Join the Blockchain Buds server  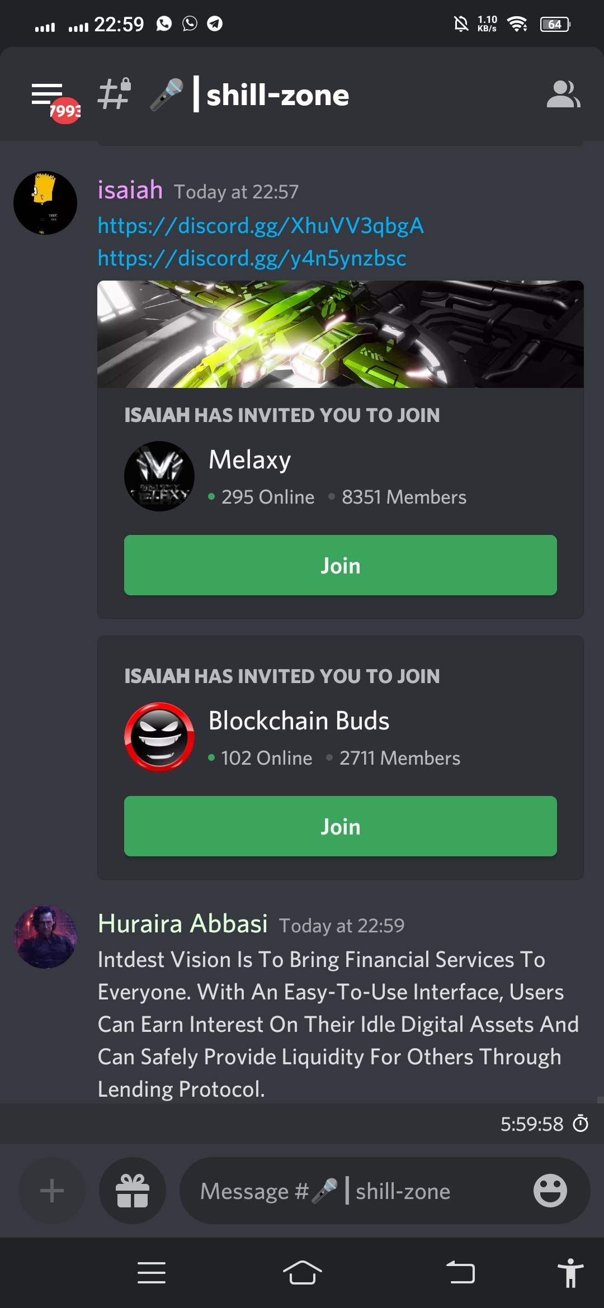point(340,826)
